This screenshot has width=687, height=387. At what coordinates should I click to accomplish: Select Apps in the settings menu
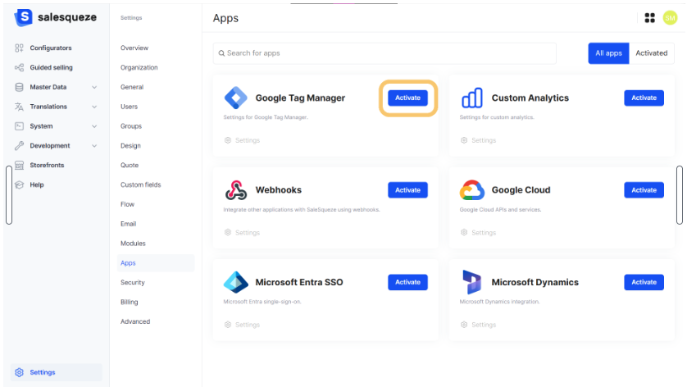click(x=156, y=263)
